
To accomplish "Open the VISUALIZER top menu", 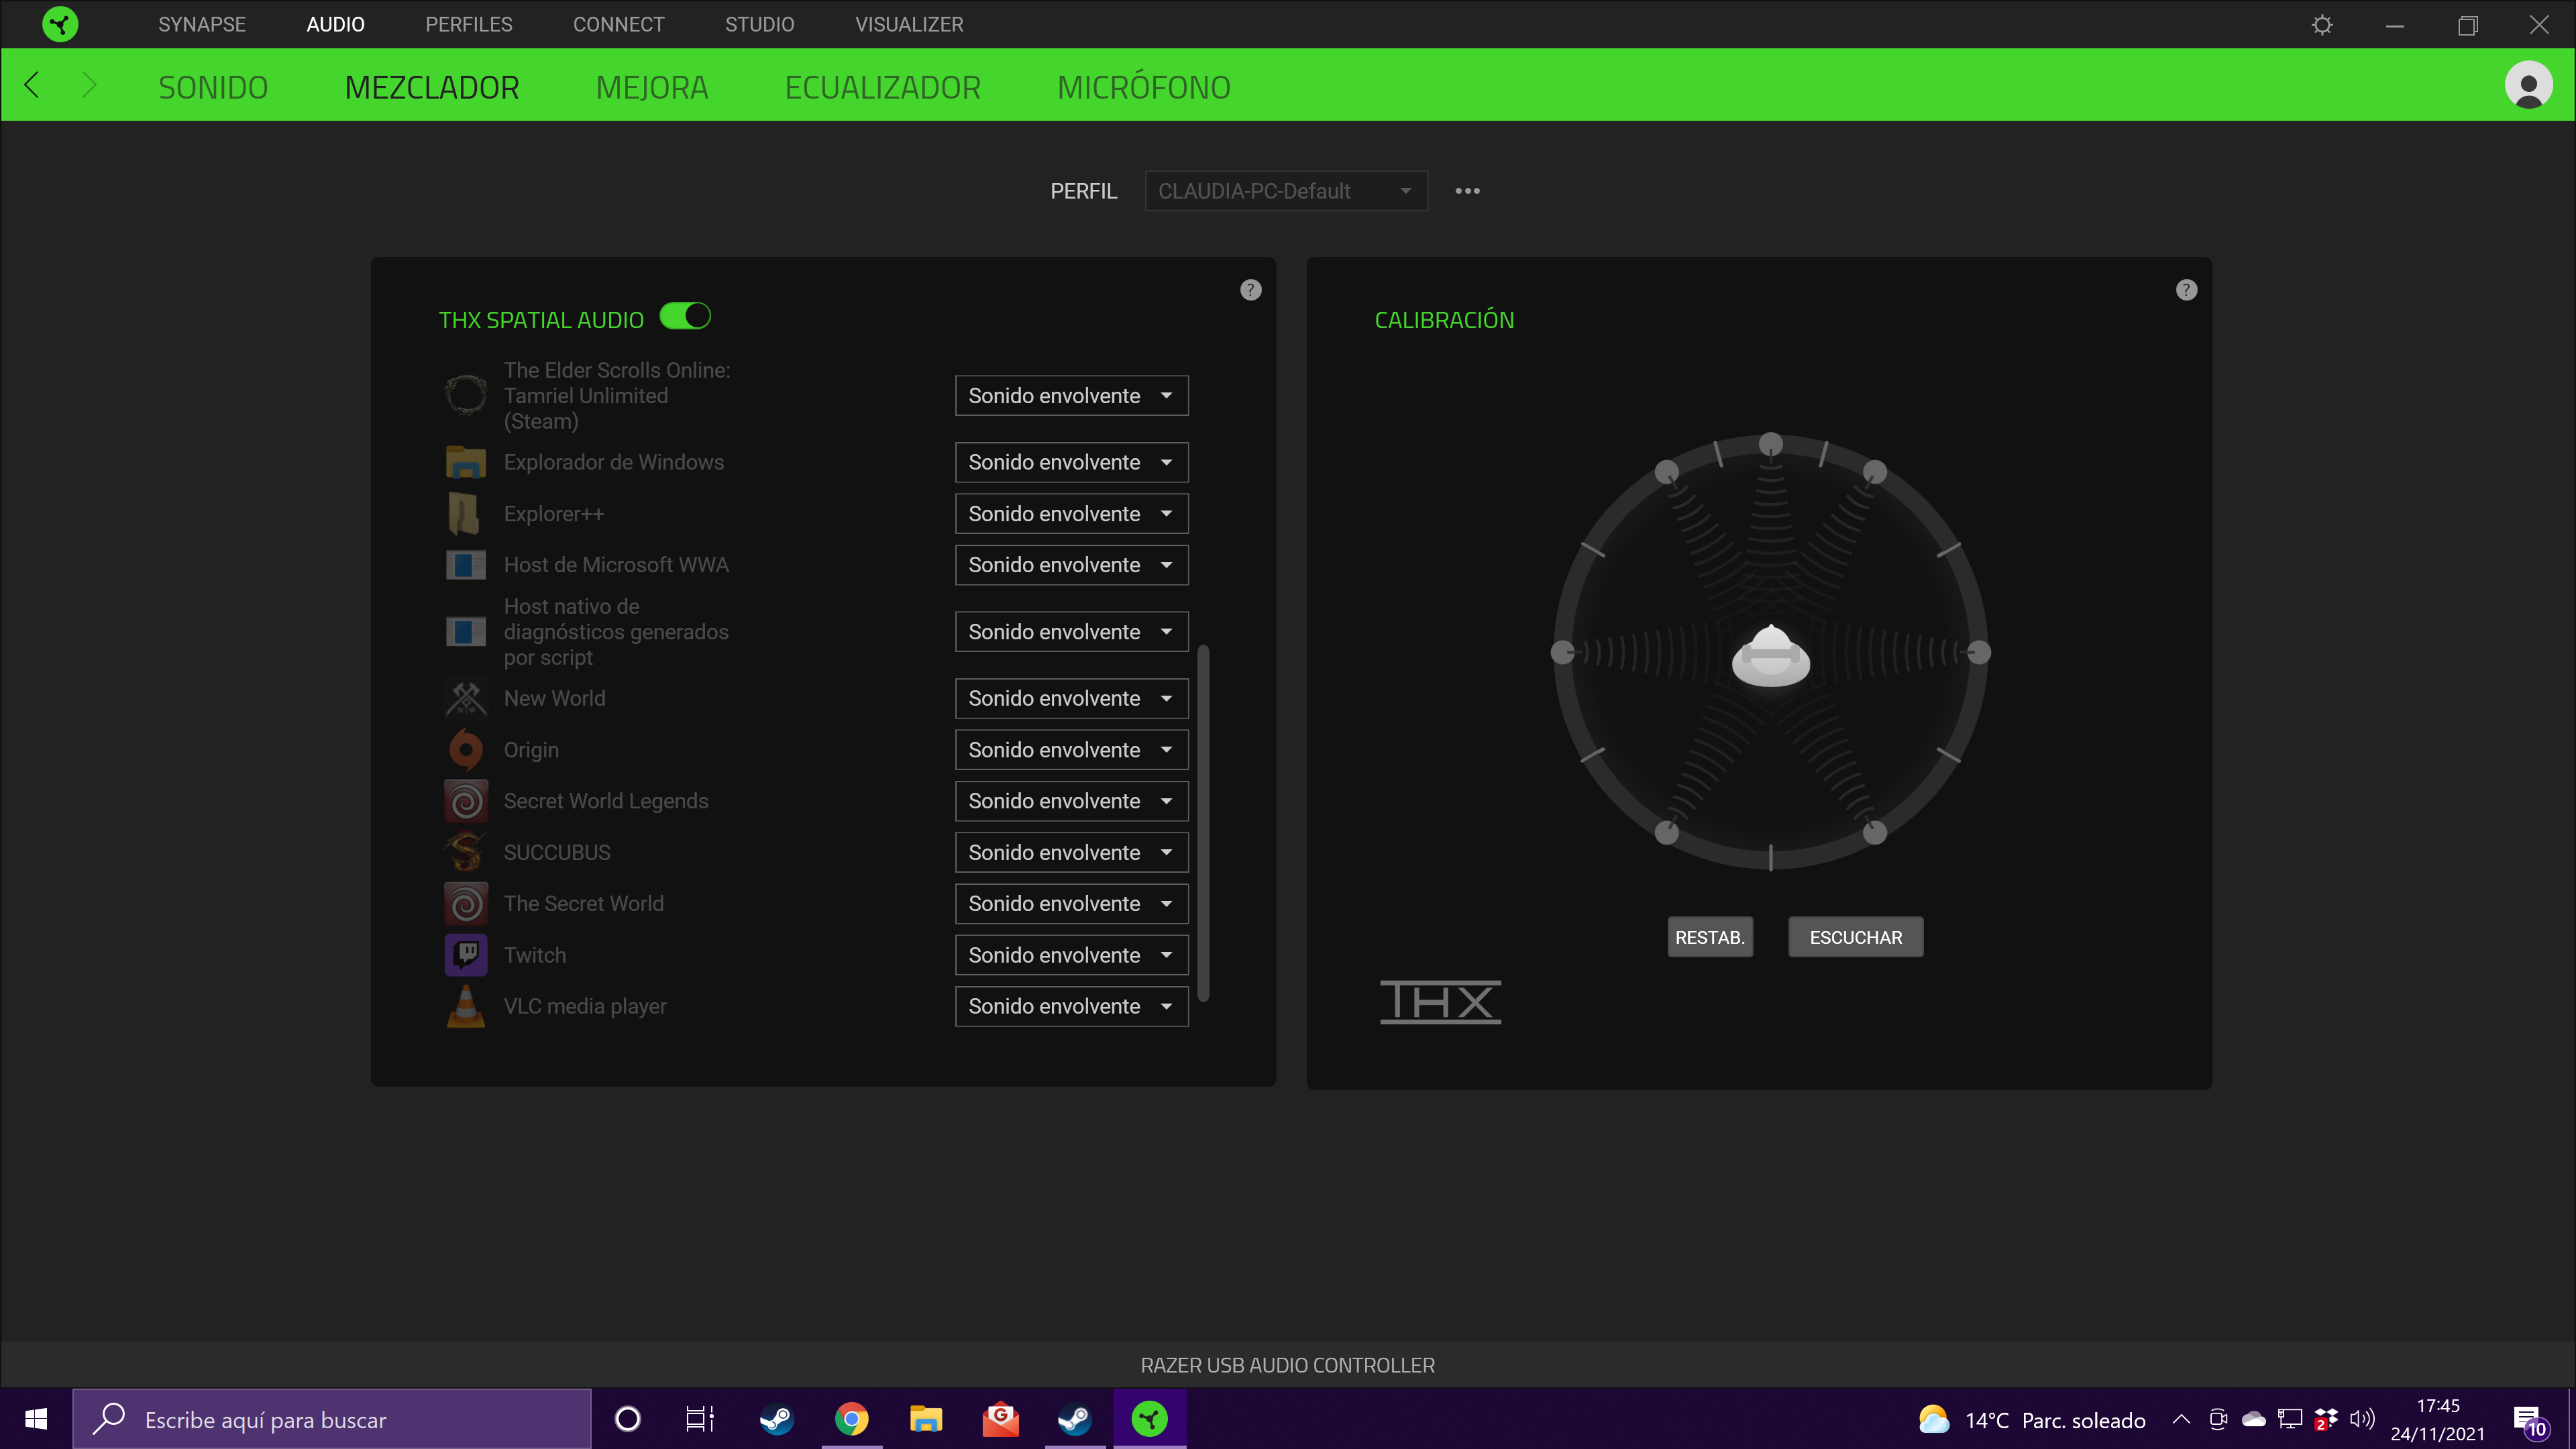I will [909, 24].
